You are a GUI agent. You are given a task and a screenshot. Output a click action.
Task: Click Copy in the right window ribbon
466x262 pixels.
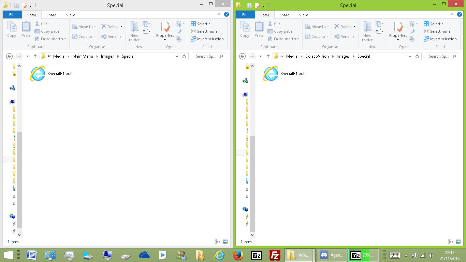(x=245, y=29)
